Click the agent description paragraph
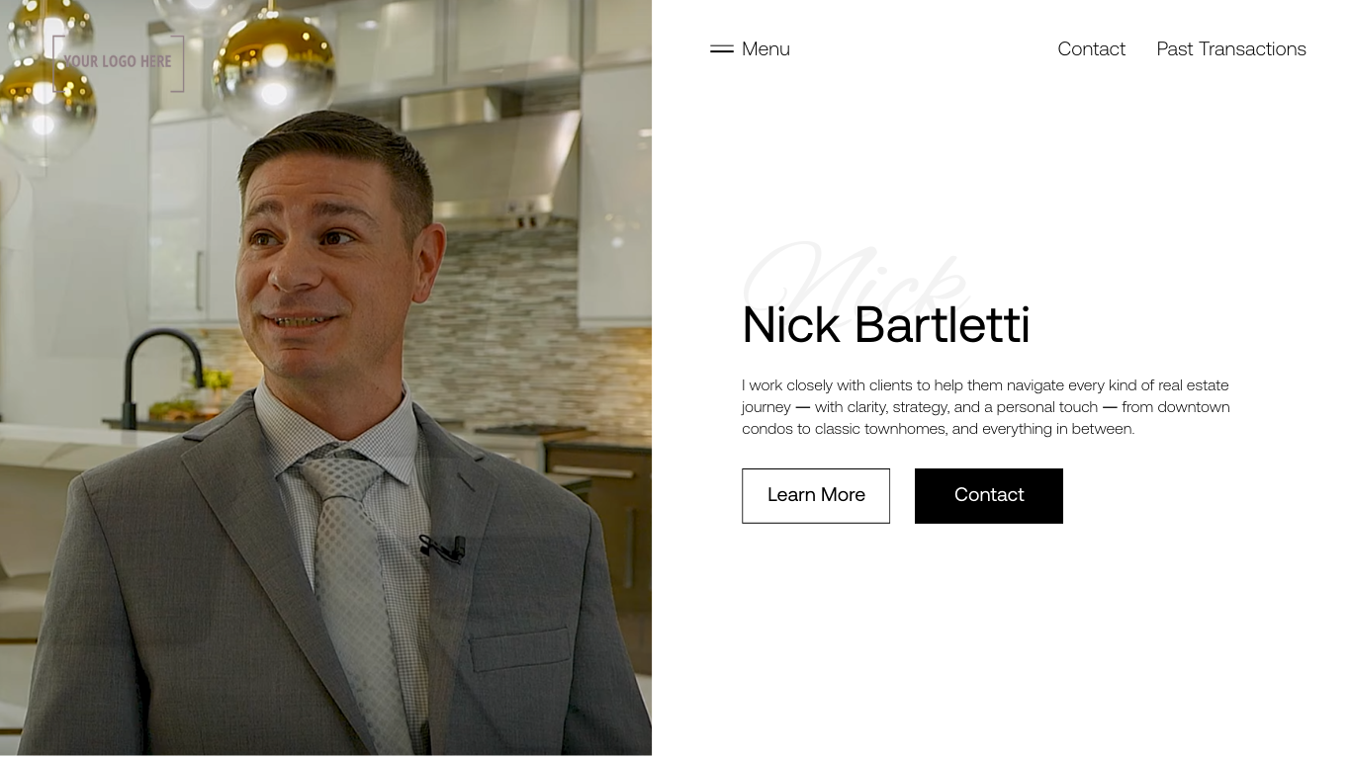 click(986, 406)
